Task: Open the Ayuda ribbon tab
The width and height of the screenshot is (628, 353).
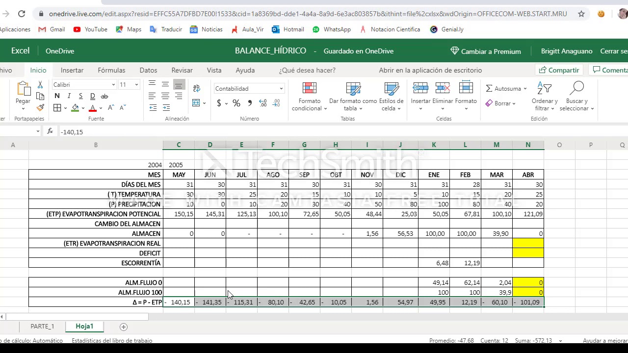Action: tap(245, 70)
